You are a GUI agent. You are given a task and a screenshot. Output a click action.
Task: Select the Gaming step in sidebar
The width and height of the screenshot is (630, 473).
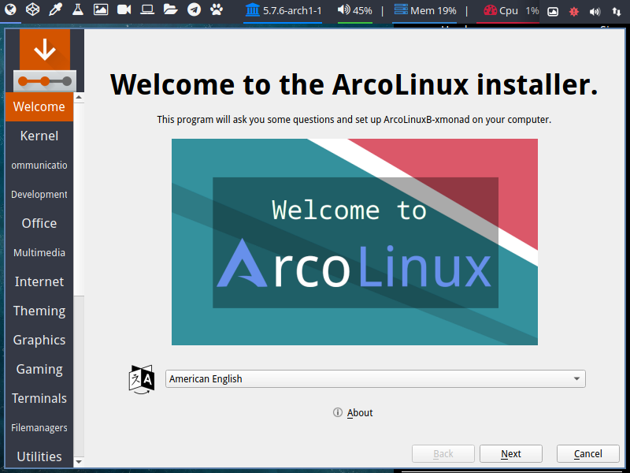(x=39, y=369)
